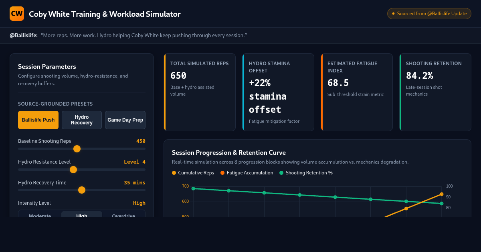Click the Hydro Resistance Level slider handle

click(73, 170)
